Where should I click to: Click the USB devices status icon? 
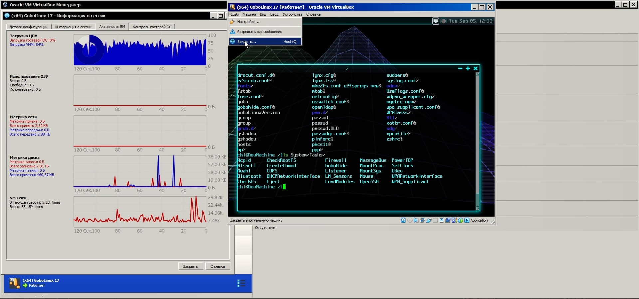click(x=429, y=220)
